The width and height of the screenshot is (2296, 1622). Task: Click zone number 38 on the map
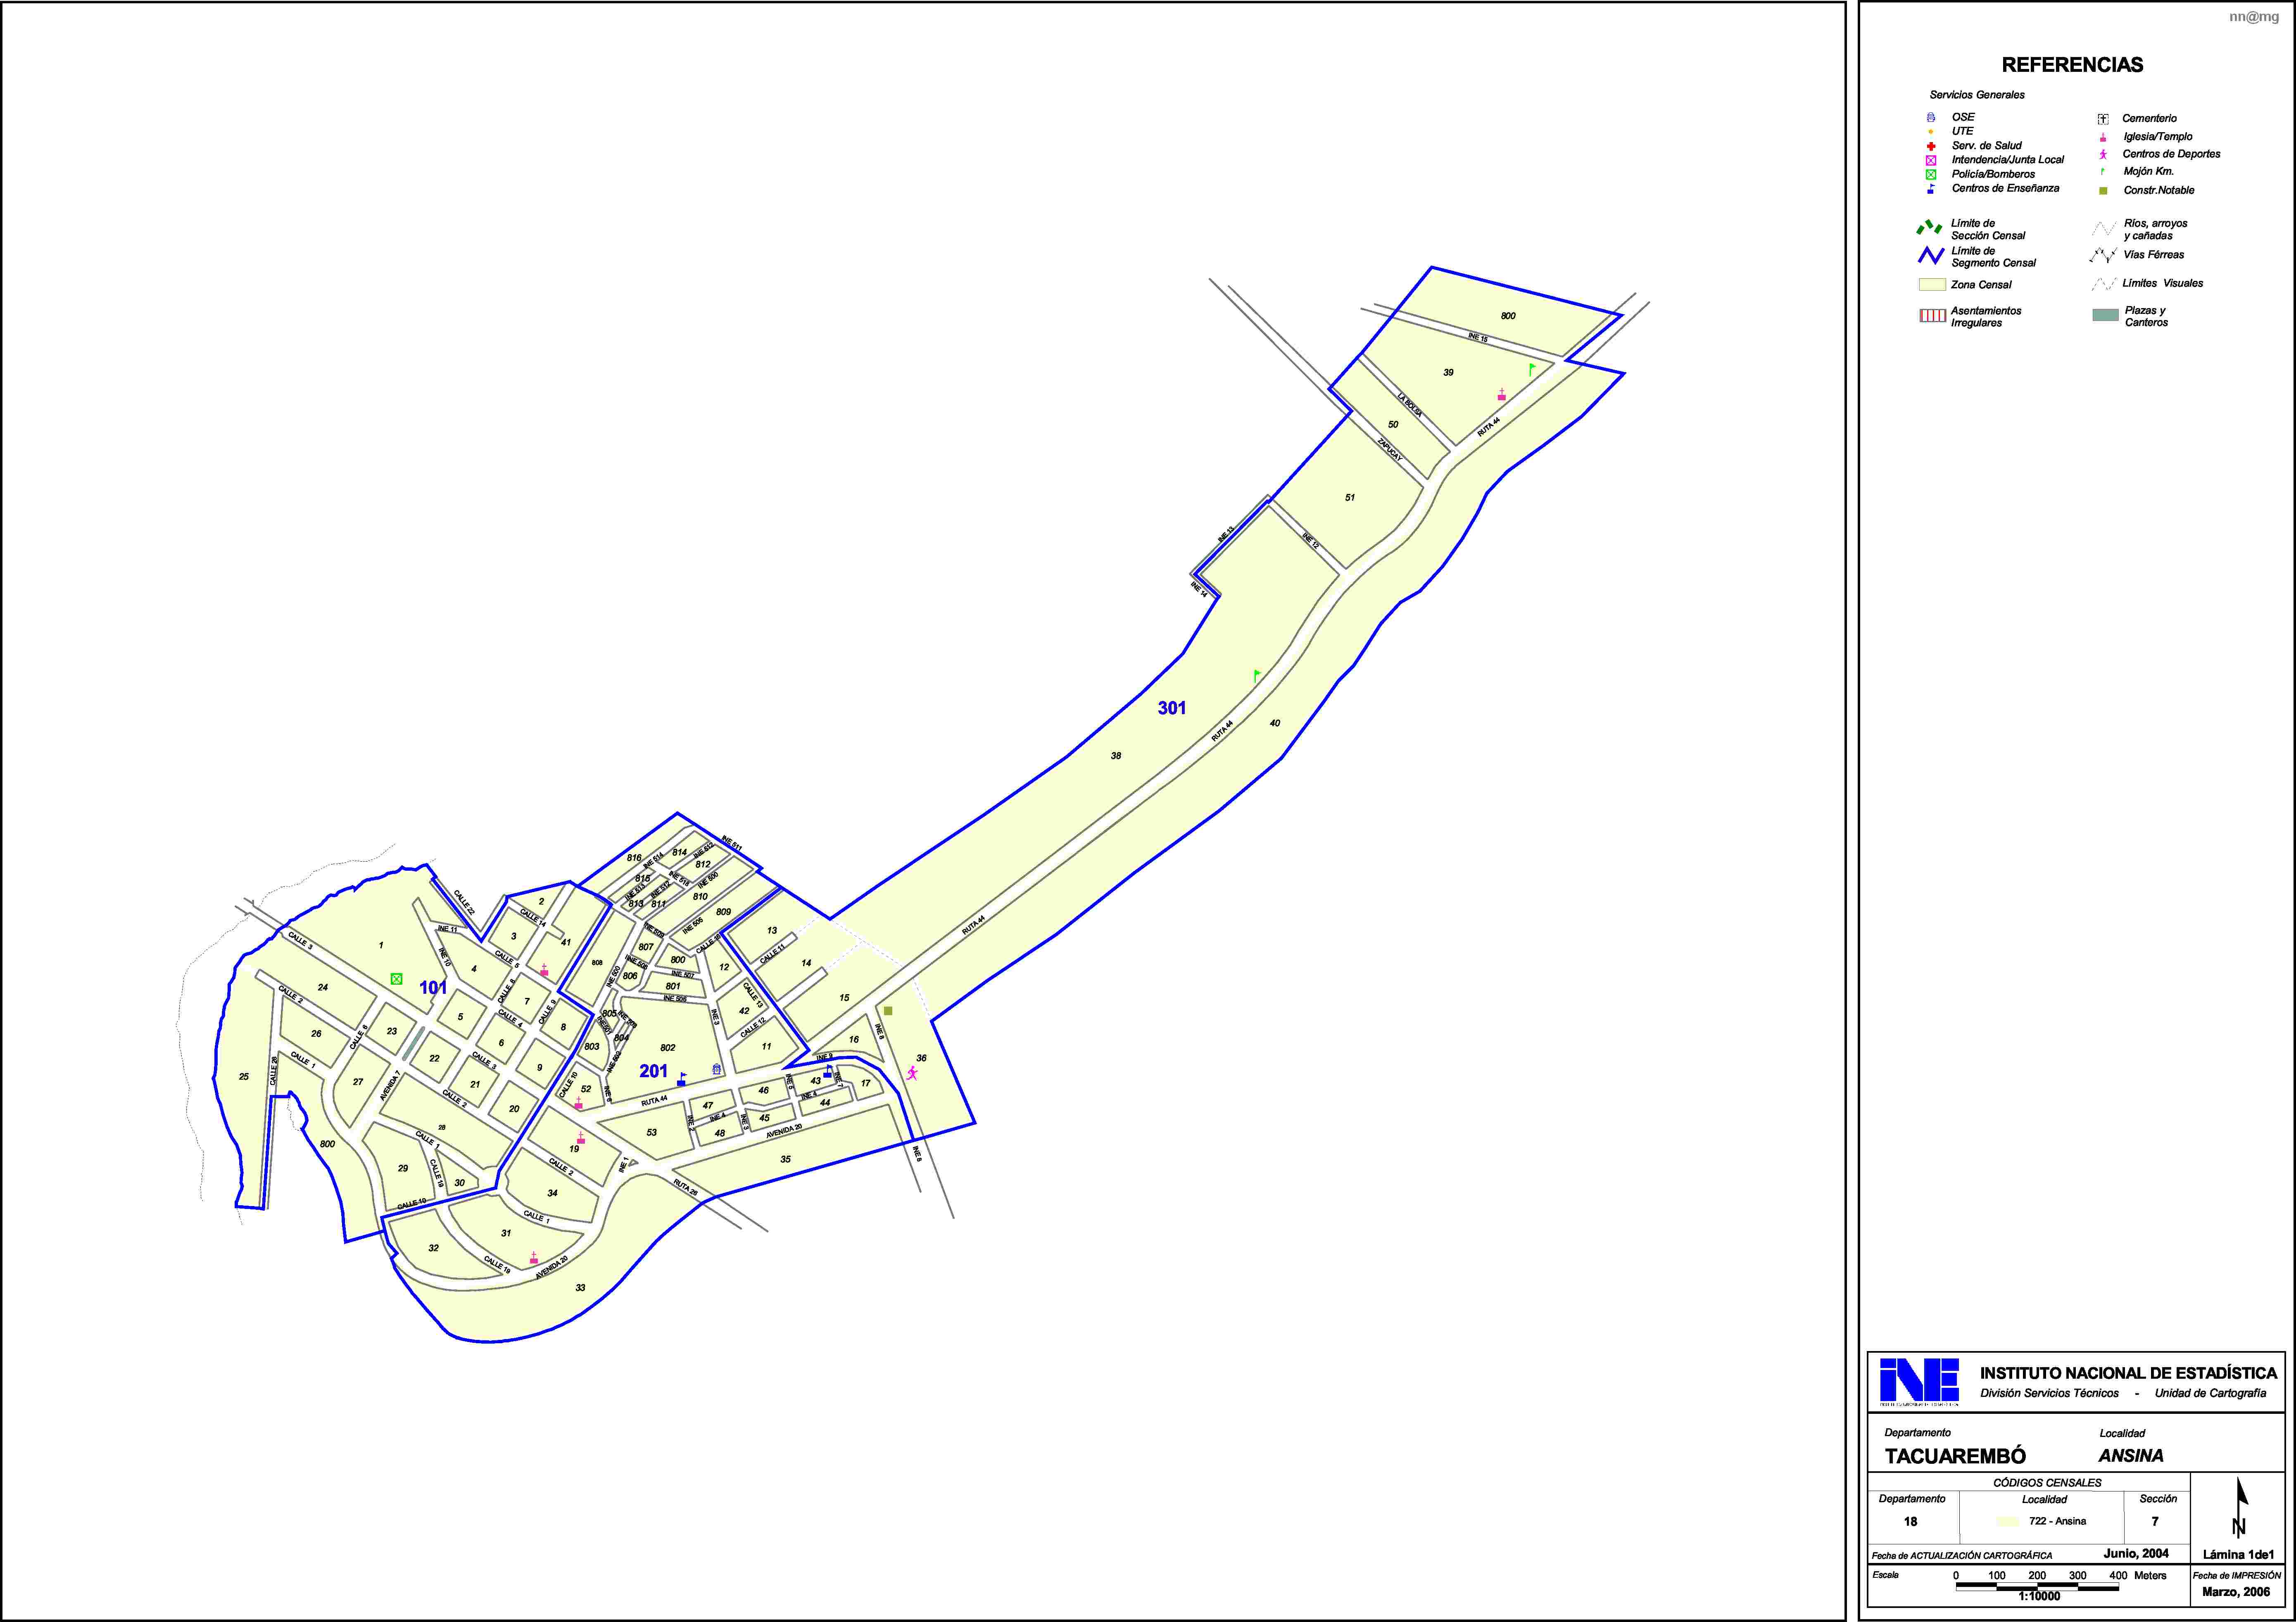click(1116, 756)
